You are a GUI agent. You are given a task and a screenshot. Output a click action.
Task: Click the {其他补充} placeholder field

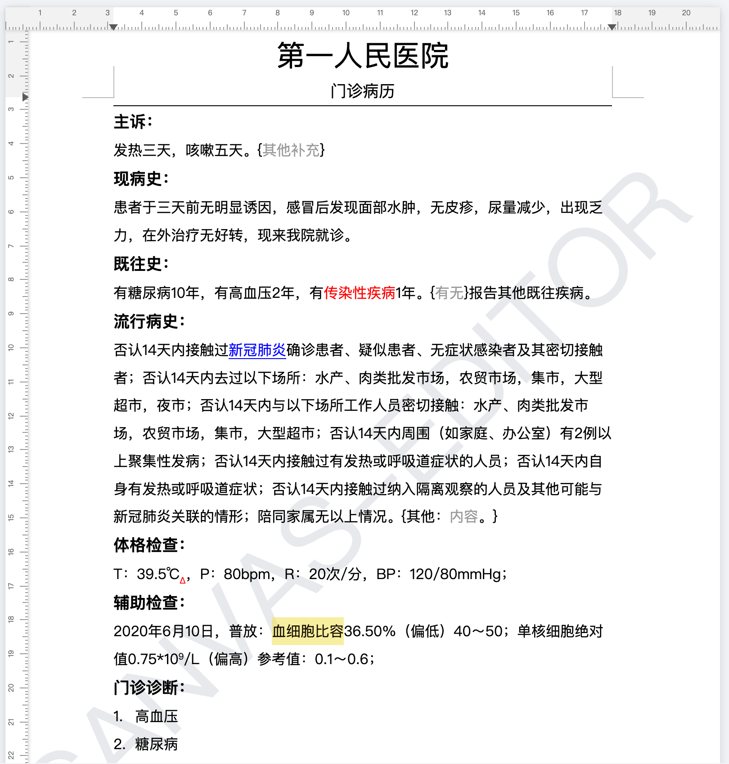[x=291, y=150]
